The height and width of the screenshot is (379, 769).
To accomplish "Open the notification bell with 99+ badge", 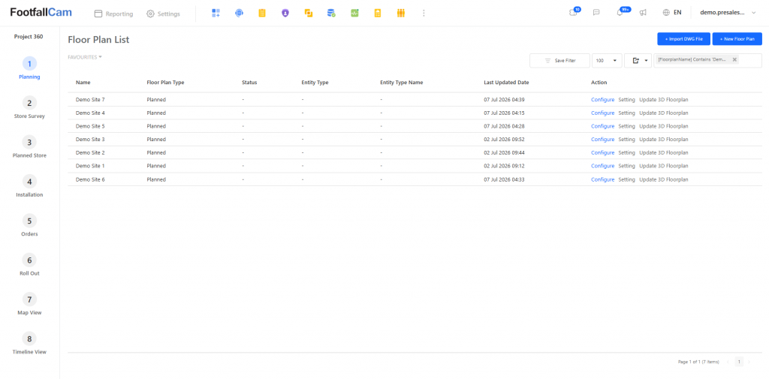I will point(620,13).
